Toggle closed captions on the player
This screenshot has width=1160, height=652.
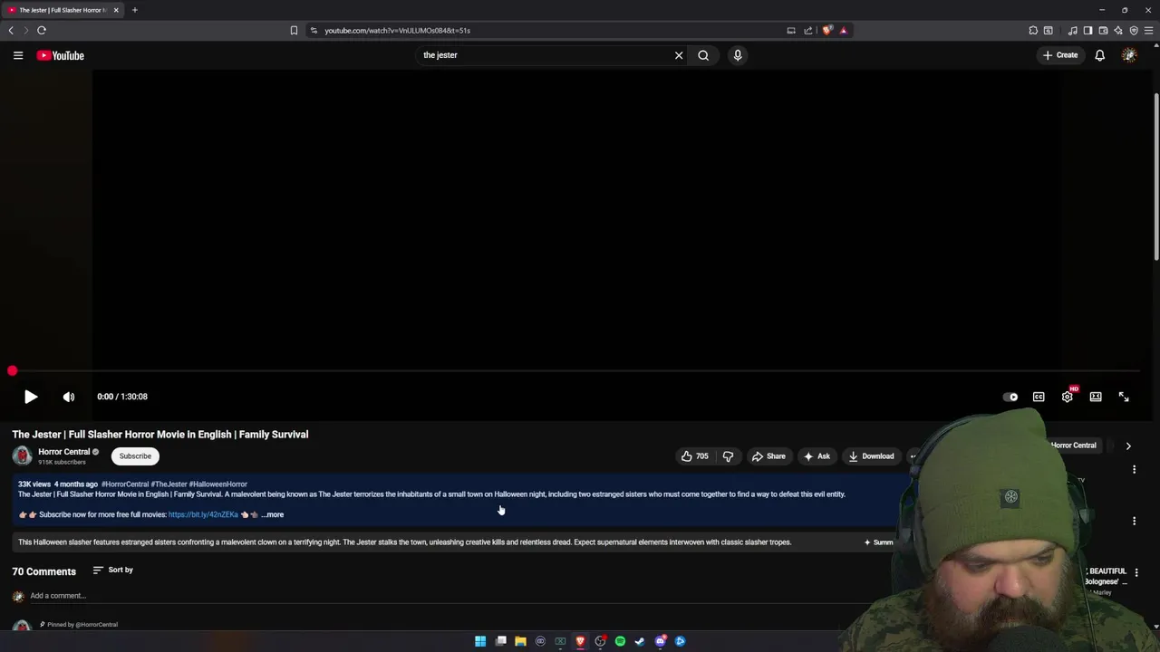[x=1039, y=397]
